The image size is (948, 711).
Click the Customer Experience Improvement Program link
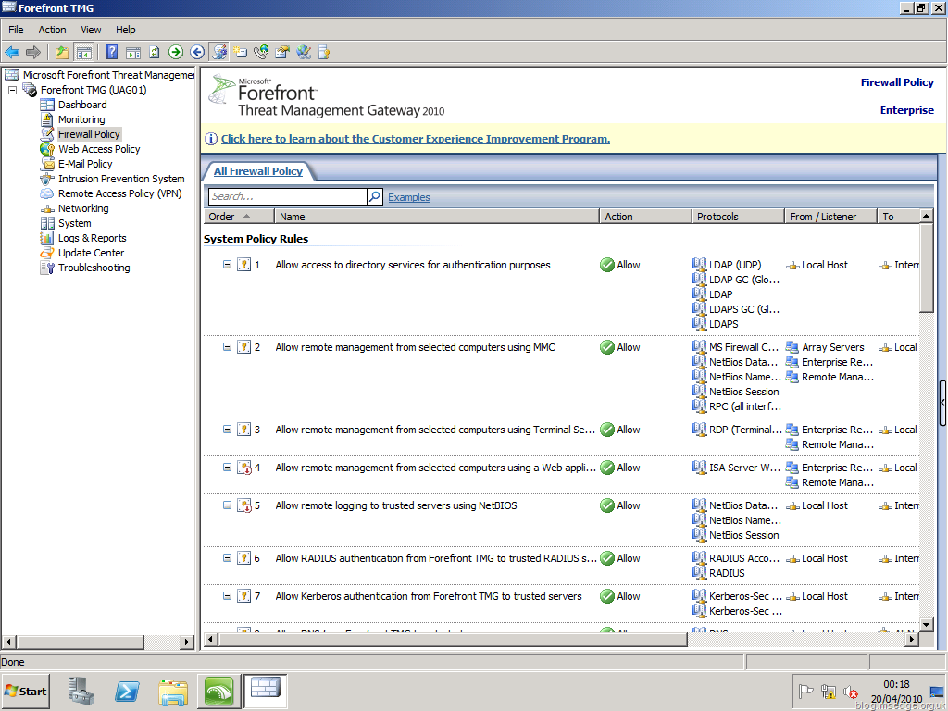pos(416,139)
